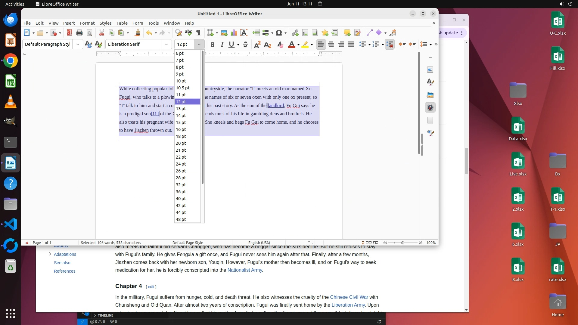Click the Nationalist Army link
This screenshot has width=578, height=325.
(244, 270)
